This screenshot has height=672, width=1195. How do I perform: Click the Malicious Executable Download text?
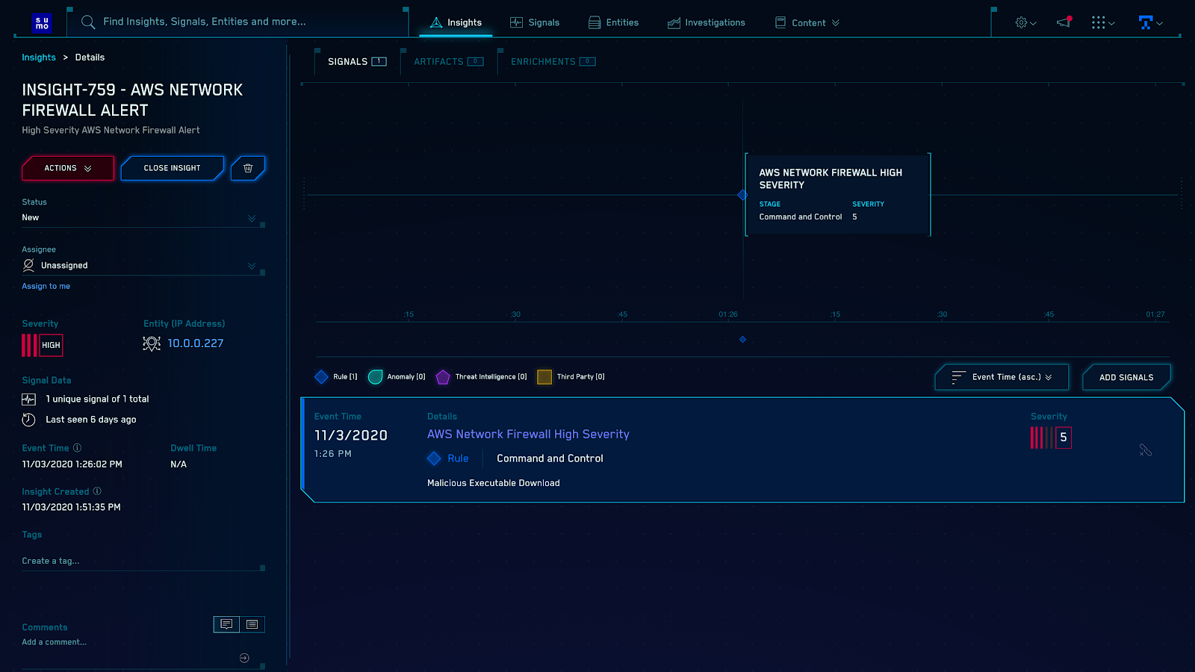coord(494,483)
